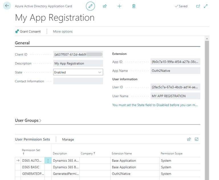Click the pencil edit icon
This screenshot has width=219, height=180.
pyautogui.click(x=90, y=6)
